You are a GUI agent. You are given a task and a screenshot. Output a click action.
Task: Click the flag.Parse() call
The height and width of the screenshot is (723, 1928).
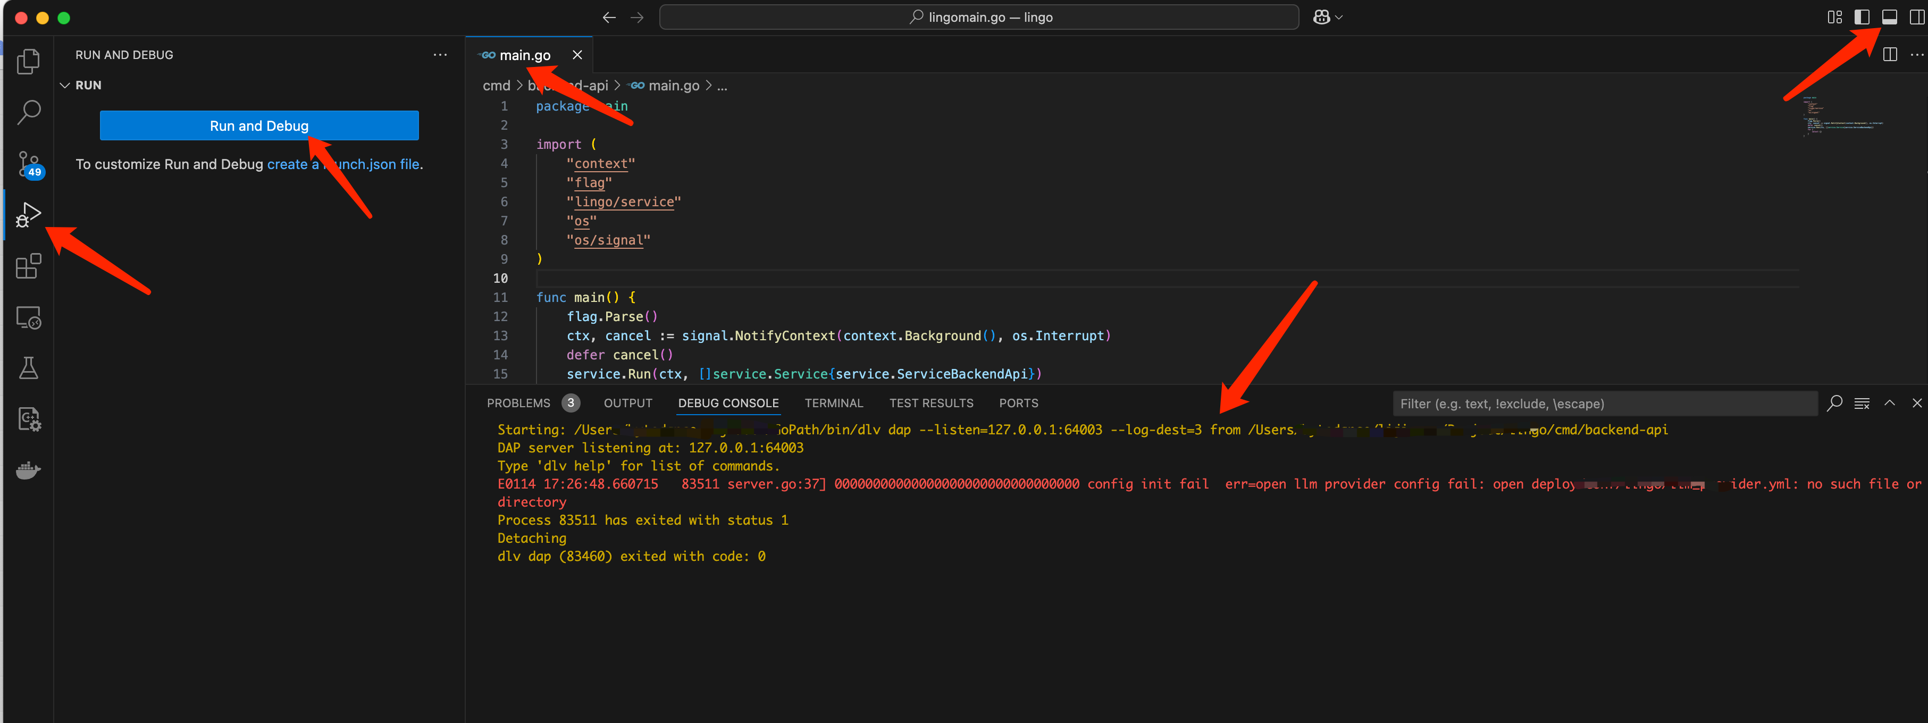611,317
